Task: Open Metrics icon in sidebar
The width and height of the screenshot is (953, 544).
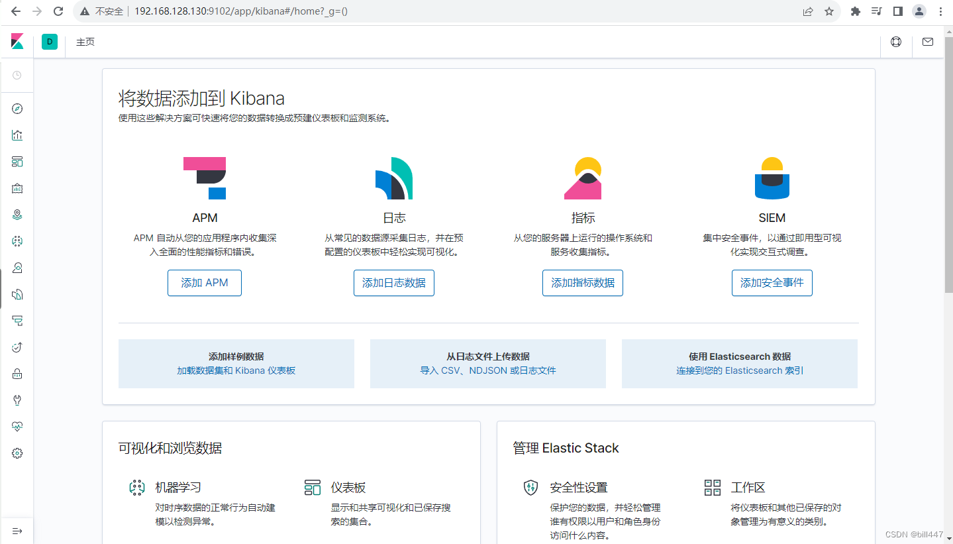Action: [x=17, y=268]
